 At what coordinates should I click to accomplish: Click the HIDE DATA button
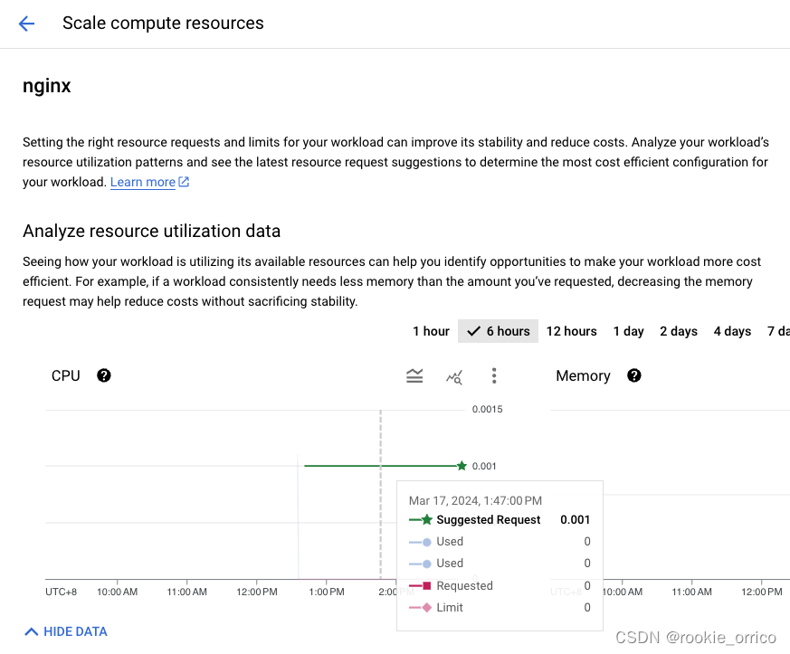(x=75, y=631)
